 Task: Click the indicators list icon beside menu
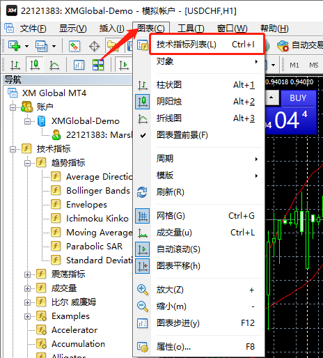click(x=142, y=45)
